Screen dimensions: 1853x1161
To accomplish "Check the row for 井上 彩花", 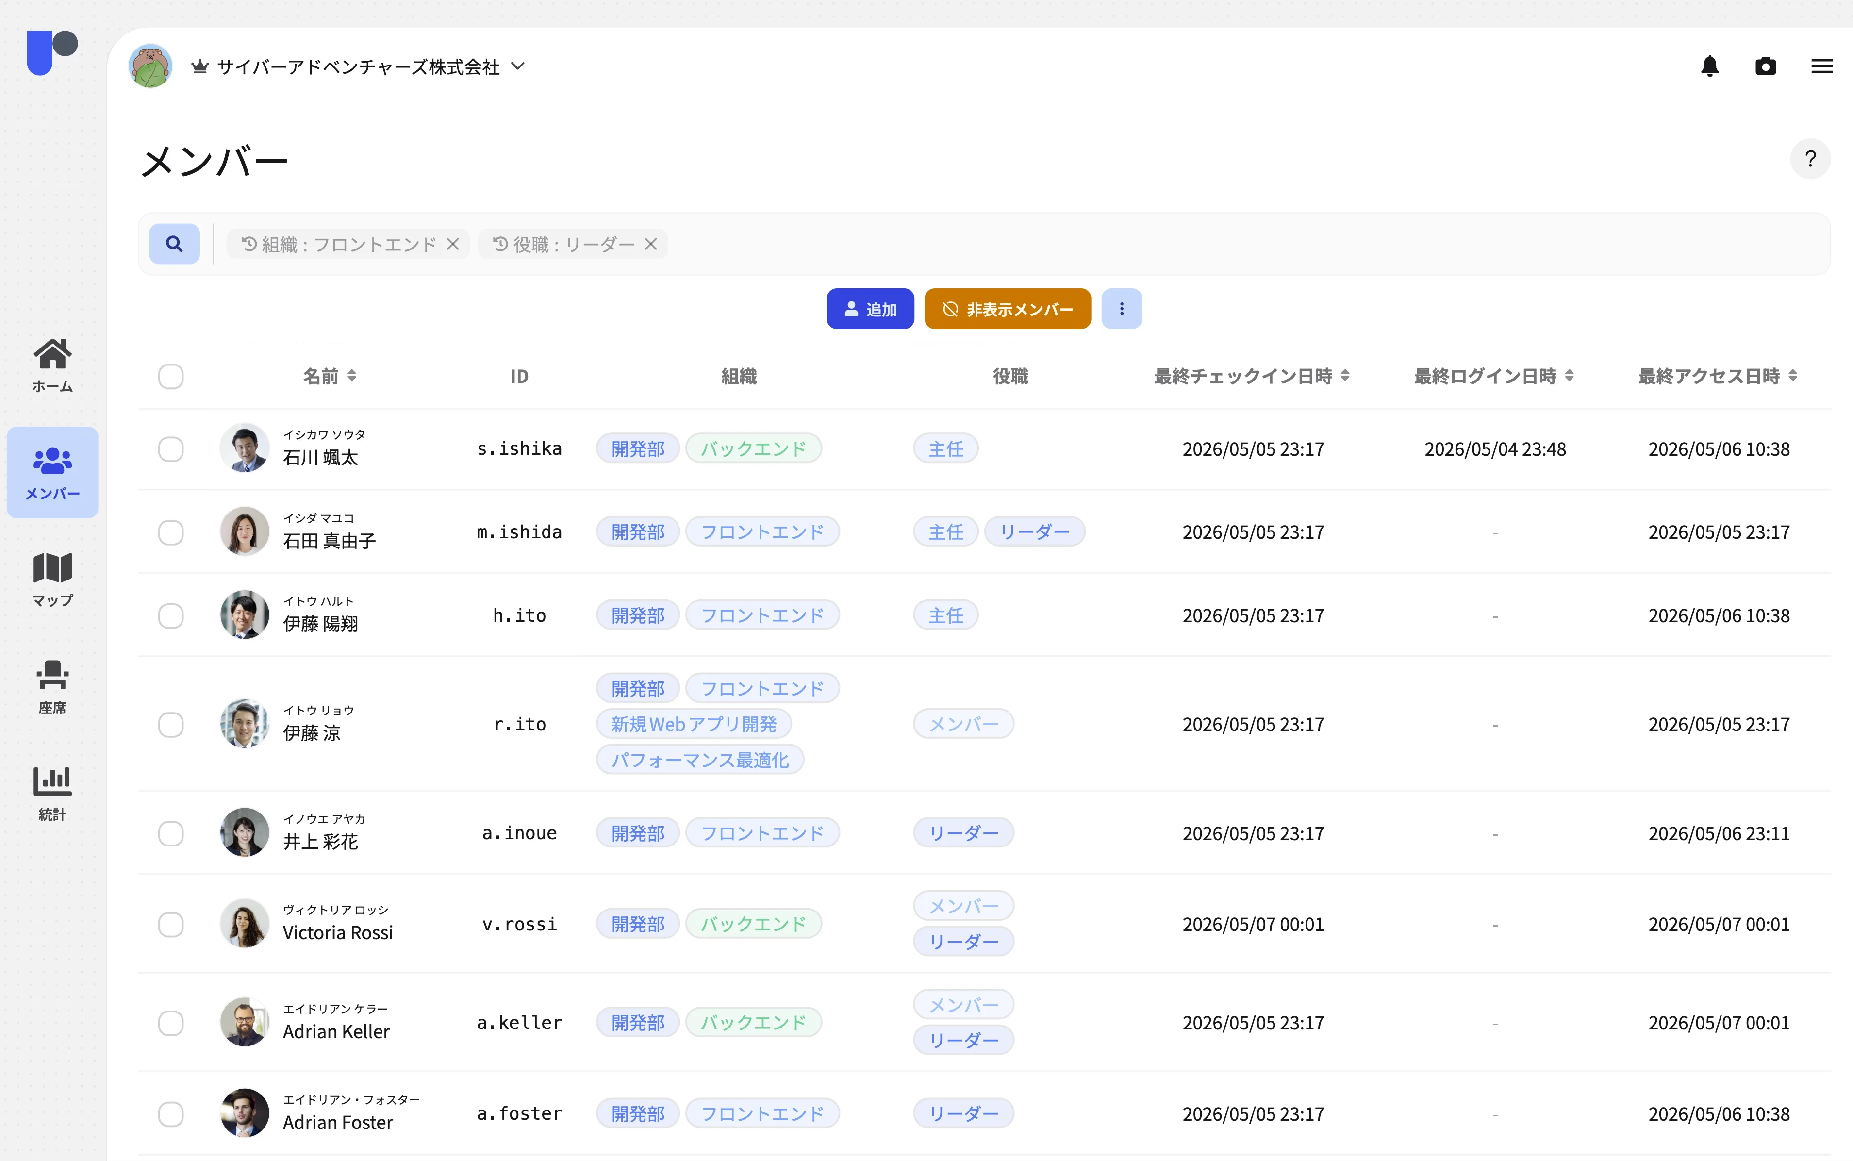I will 170,833.
